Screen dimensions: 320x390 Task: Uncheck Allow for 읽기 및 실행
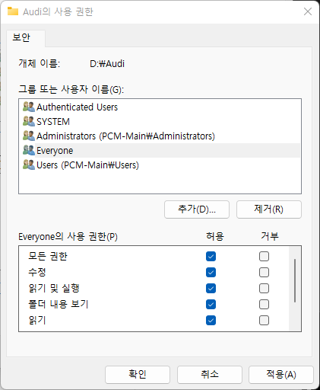pyautogui.click(x=211, y=289)
